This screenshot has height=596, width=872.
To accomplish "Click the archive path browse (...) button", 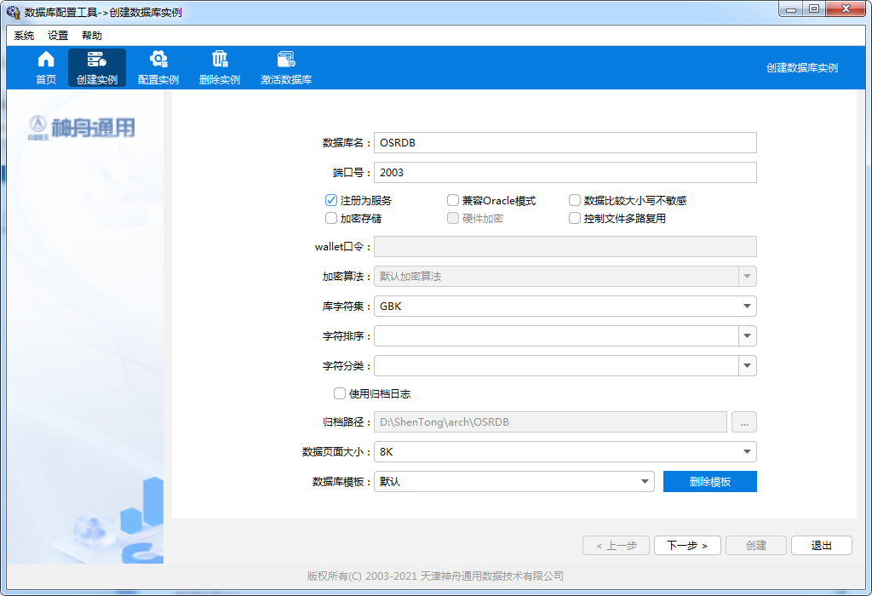I will click(743, 422).
